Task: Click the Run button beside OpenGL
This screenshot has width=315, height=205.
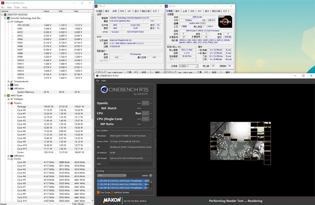Action: pos(145,103)
